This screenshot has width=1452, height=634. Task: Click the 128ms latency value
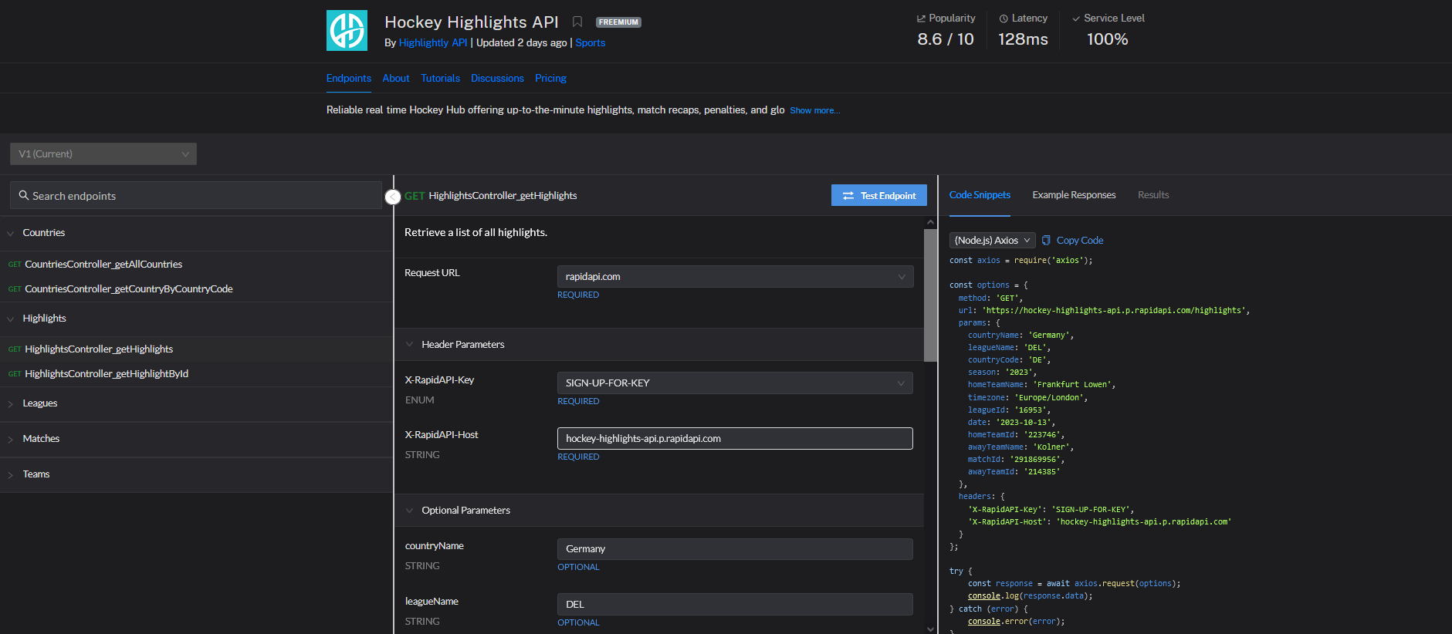coord(1023,39)
